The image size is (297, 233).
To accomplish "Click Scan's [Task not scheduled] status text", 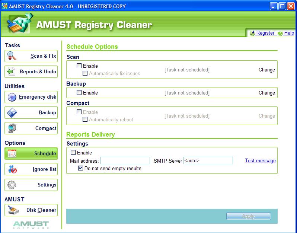I will [x=187, y=70].
